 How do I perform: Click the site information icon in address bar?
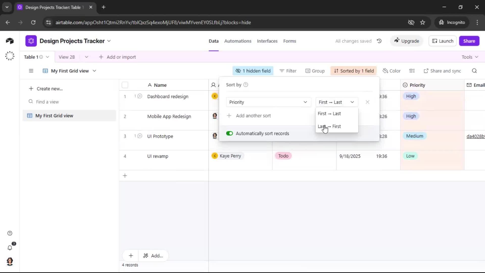pyautogui.click(x=48, y=22)
